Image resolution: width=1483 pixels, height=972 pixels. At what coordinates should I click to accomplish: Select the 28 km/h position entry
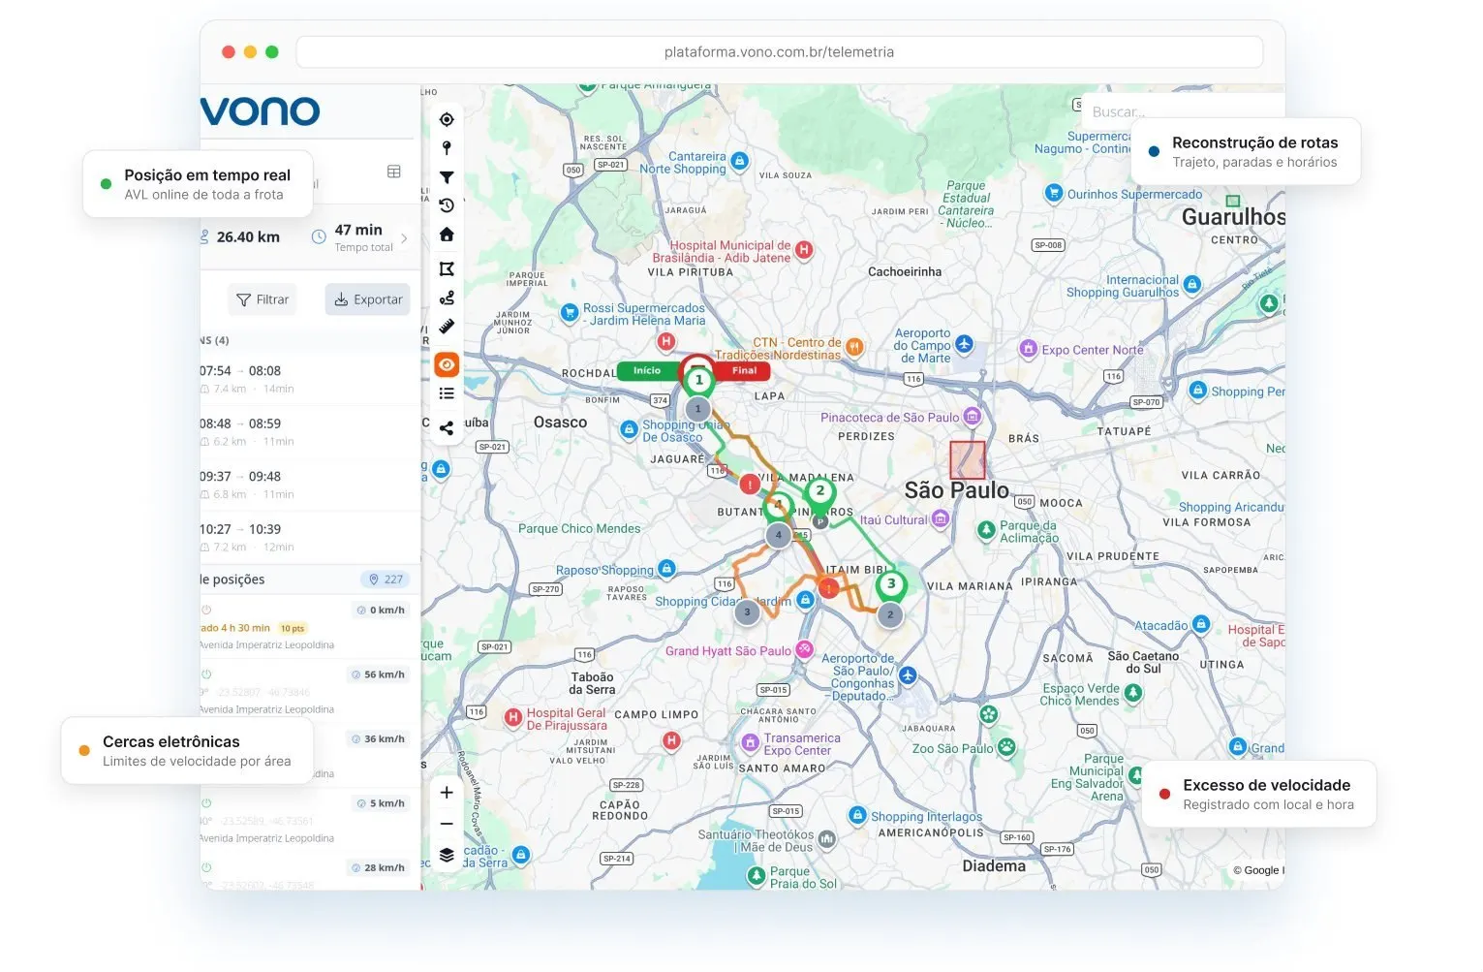click(310, 871)
